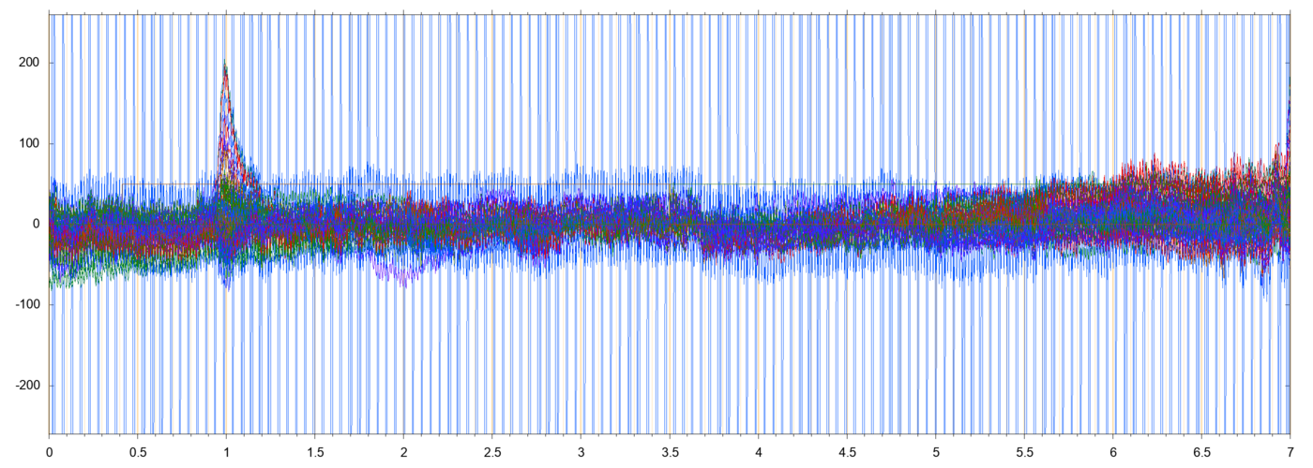The image size is (1313, 468).
Task: Click the 5 tick label on the horizontal axis
Action: 936,451
